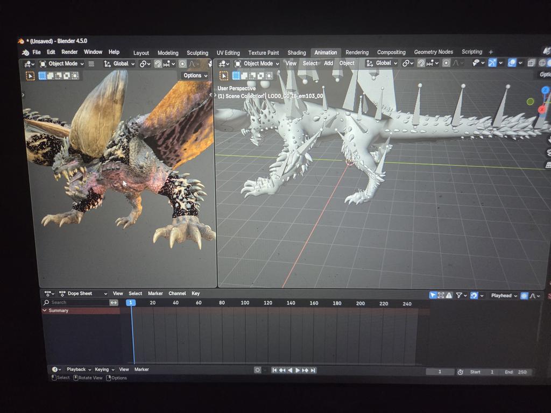Open the Help menu
551x413 pixels.
click(x=114, y=52)
